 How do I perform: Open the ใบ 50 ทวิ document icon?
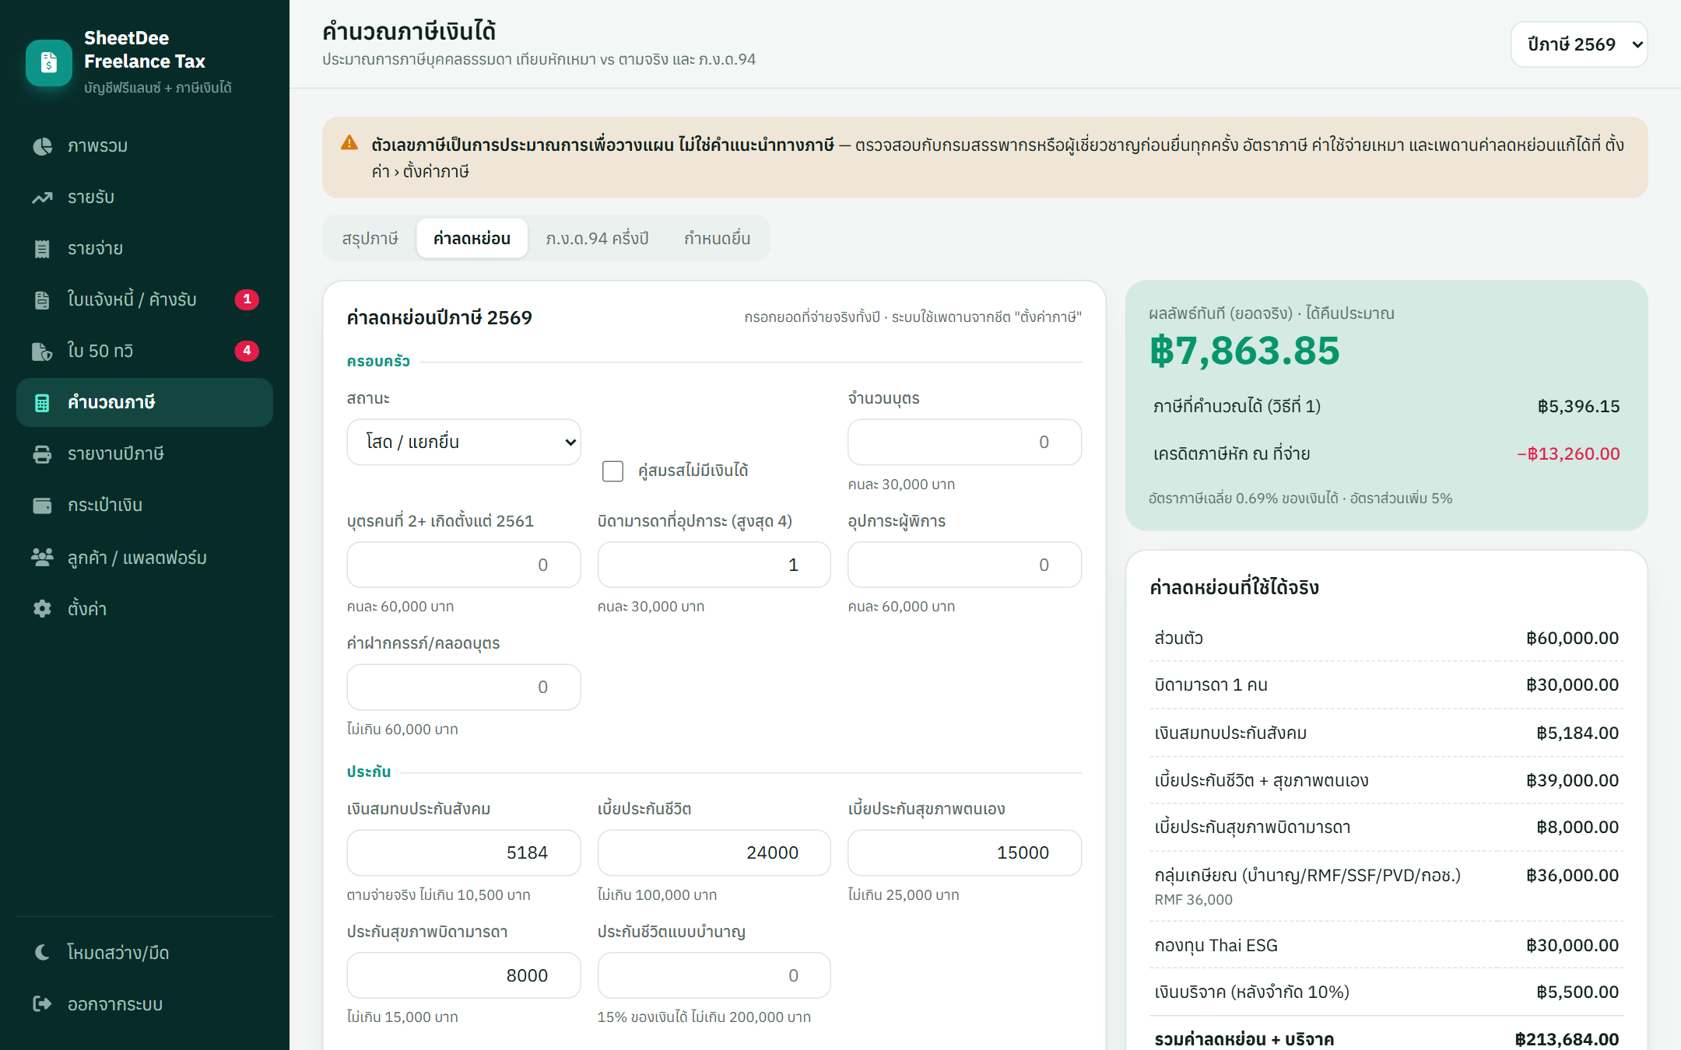point(42,352)
